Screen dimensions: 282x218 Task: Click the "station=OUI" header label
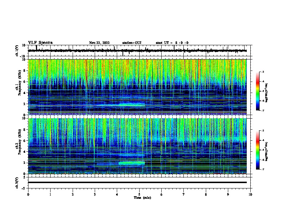pos(132,43)
